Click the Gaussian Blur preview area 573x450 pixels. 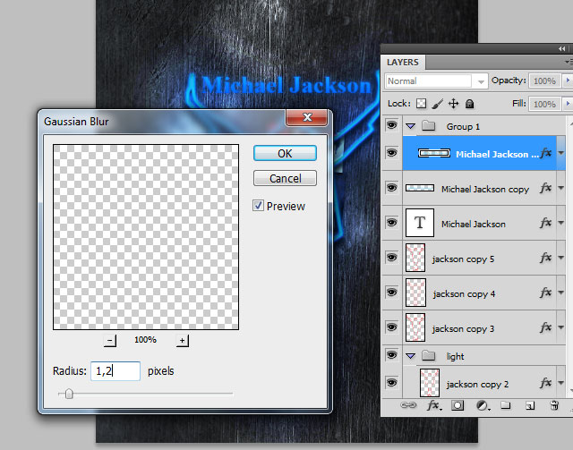tap(146, 237)
